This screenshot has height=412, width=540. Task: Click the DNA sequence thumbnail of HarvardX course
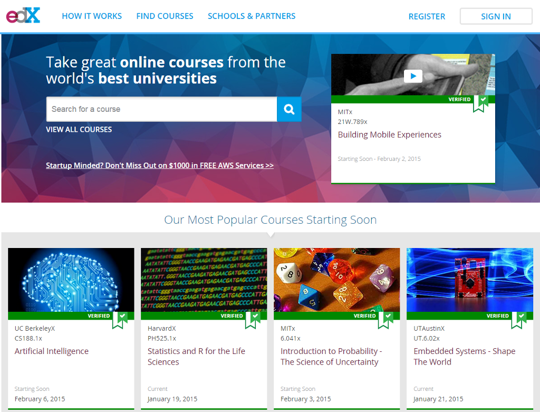pyautogui.click(x=204, y=280)
